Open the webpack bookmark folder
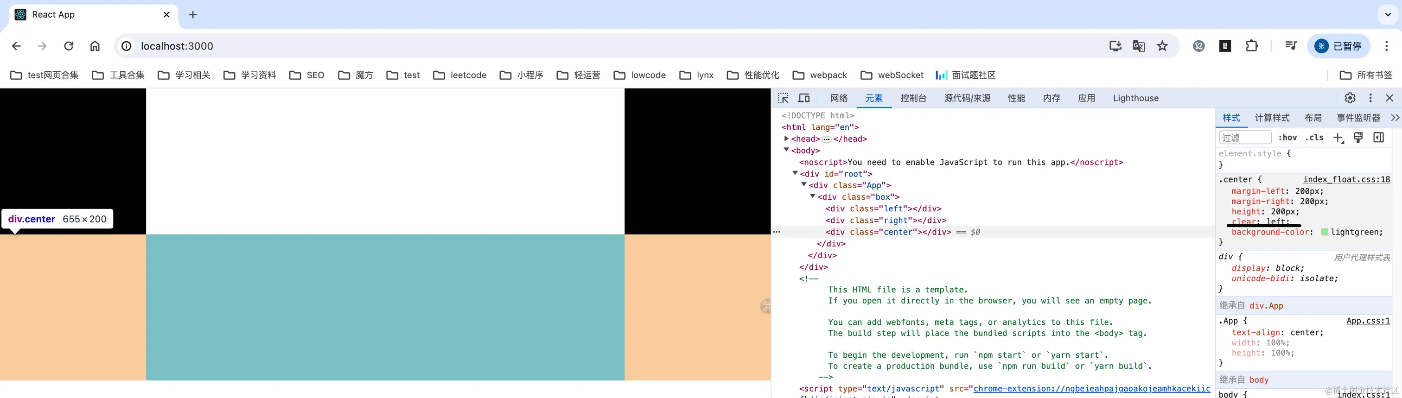Viewport: 1402px width, 398px height. tap(820, 75)
